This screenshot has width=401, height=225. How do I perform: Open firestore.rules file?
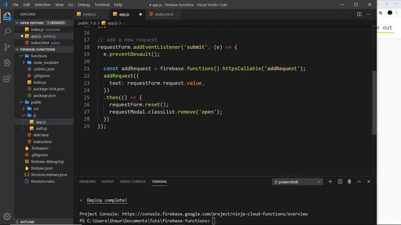[44, 181]
